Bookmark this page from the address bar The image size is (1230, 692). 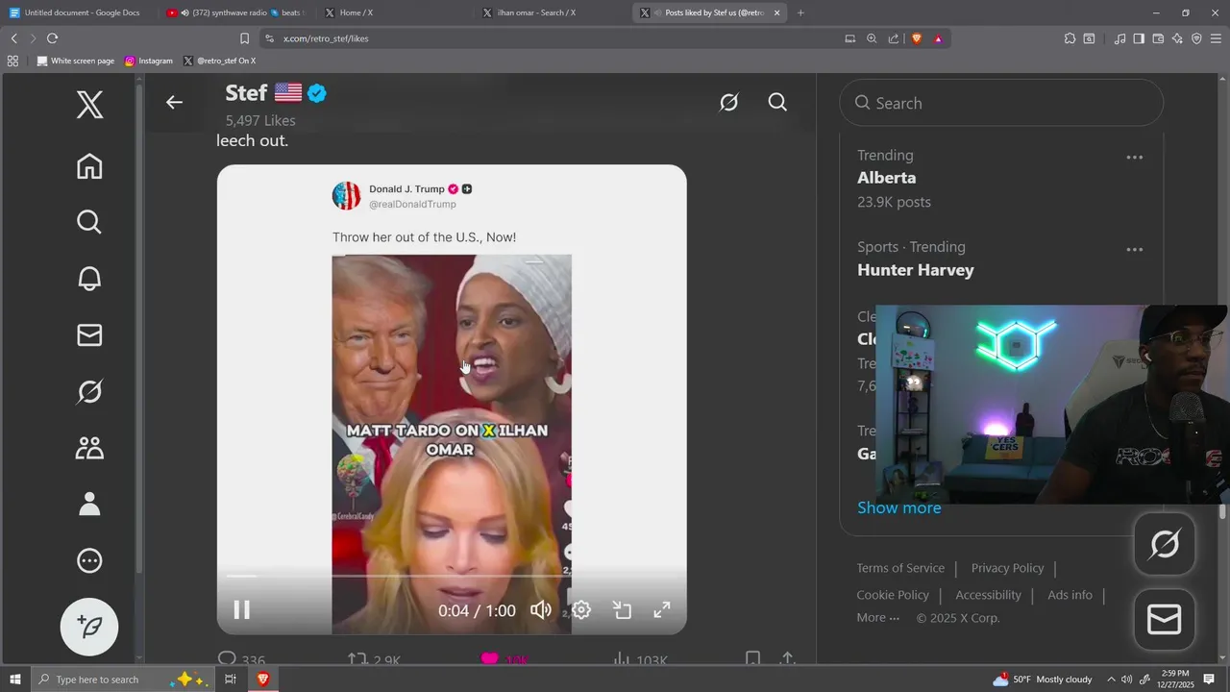click(244, 38)
